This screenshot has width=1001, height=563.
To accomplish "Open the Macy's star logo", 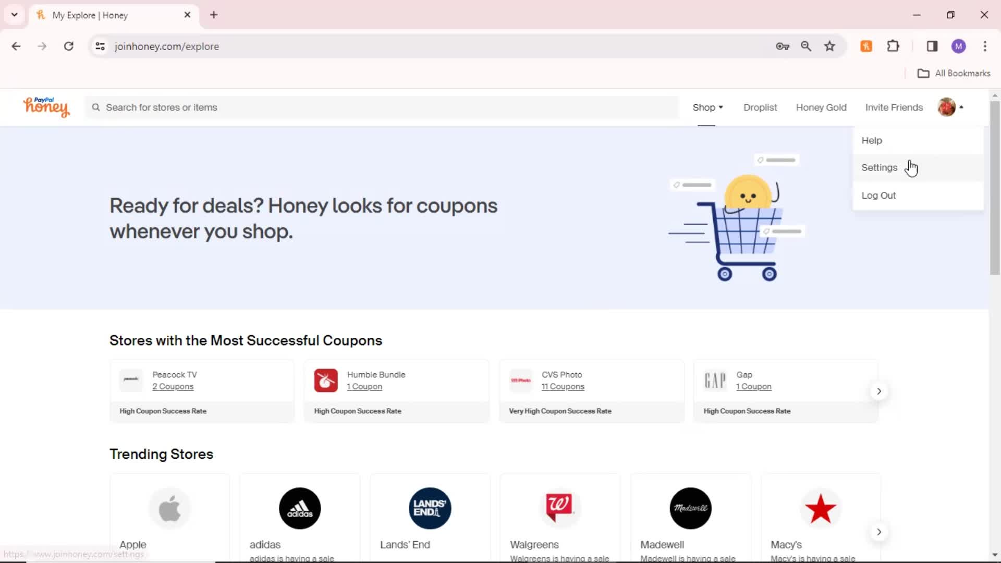I will (x=821, y=508).
